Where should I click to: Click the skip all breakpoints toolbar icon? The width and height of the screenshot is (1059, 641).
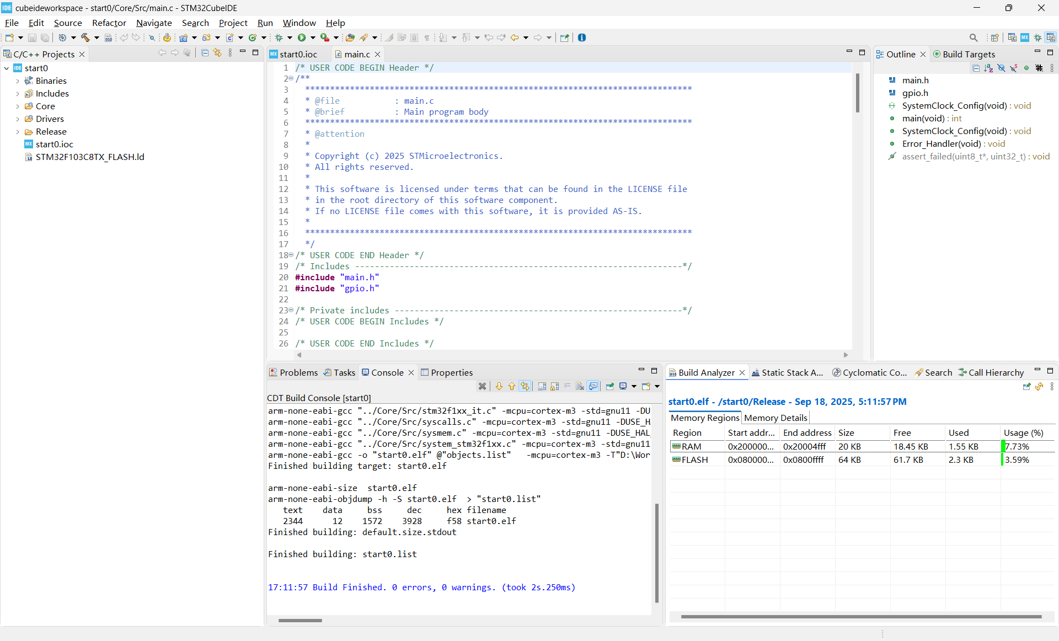(x=152, y=38)
